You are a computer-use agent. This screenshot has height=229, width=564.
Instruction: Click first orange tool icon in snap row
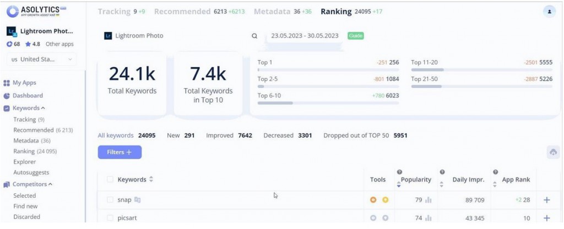tap(373, 200)
